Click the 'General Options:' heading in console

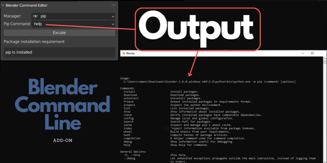[x=133, y=152]
